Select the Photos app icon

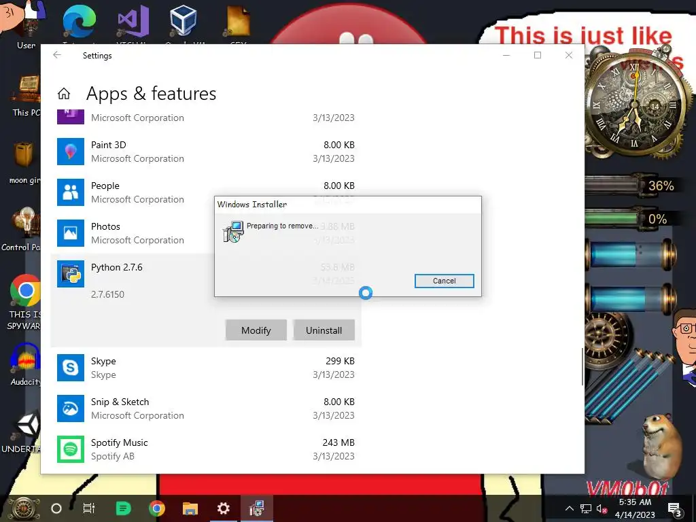point(71,233)
